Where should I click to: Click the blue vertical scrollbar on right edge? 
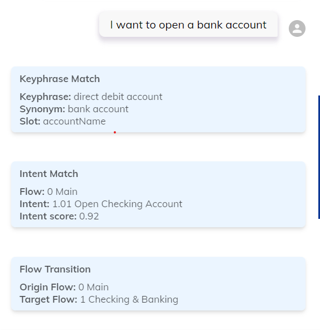[319, 157]
